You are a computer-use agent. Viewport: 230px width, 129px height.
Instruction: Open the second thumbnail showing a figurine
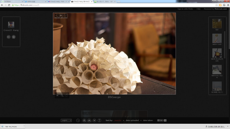(x=217, y=38)
